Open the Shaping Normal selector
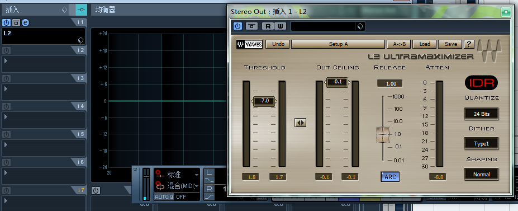This screenshot has width=518, height=211. (x=481, y=174)
